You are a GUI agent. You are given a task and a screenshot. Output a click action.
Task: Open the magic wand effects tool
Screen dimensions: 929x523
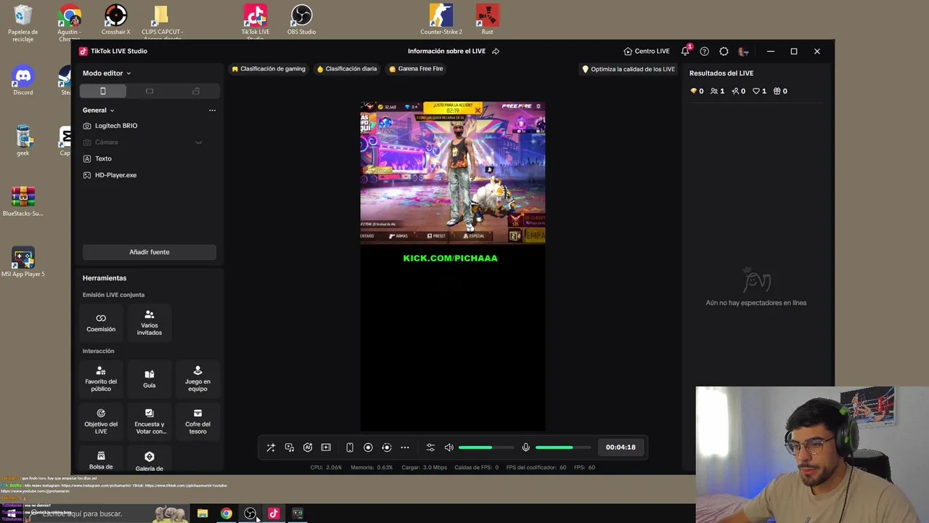point(271,447)
